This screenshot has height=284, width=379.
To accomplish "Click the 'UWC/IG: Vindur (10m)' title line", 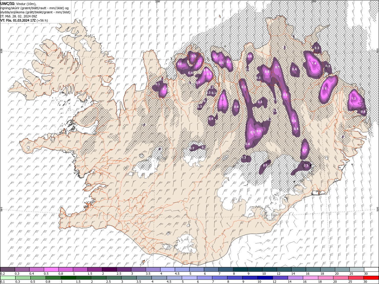I will pyautogui.click(x=18, y=4).
